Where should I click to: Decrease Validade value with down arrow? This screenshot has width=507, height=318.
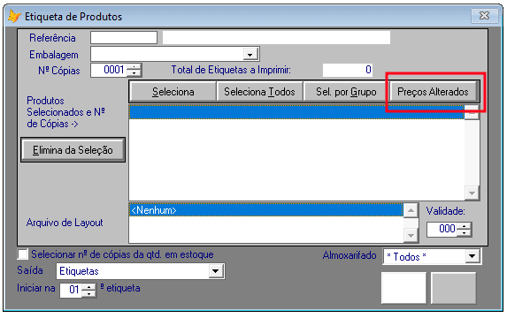[x=465, y=233]
